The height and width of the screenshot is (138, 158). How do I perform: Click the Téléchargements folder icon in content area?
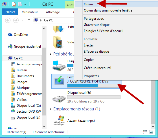(x=58, y=29)
